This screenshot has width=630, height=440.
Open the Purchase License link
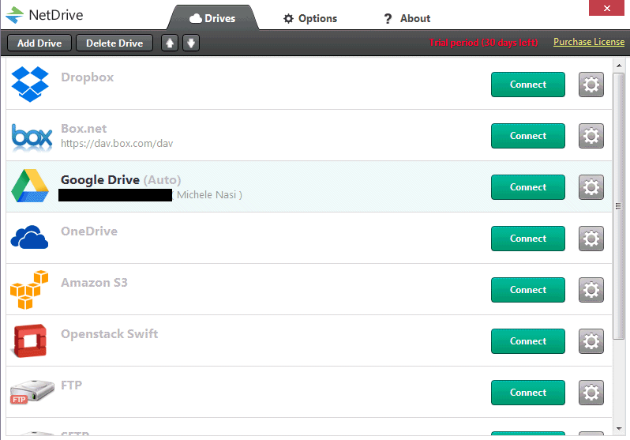[589, 42]
